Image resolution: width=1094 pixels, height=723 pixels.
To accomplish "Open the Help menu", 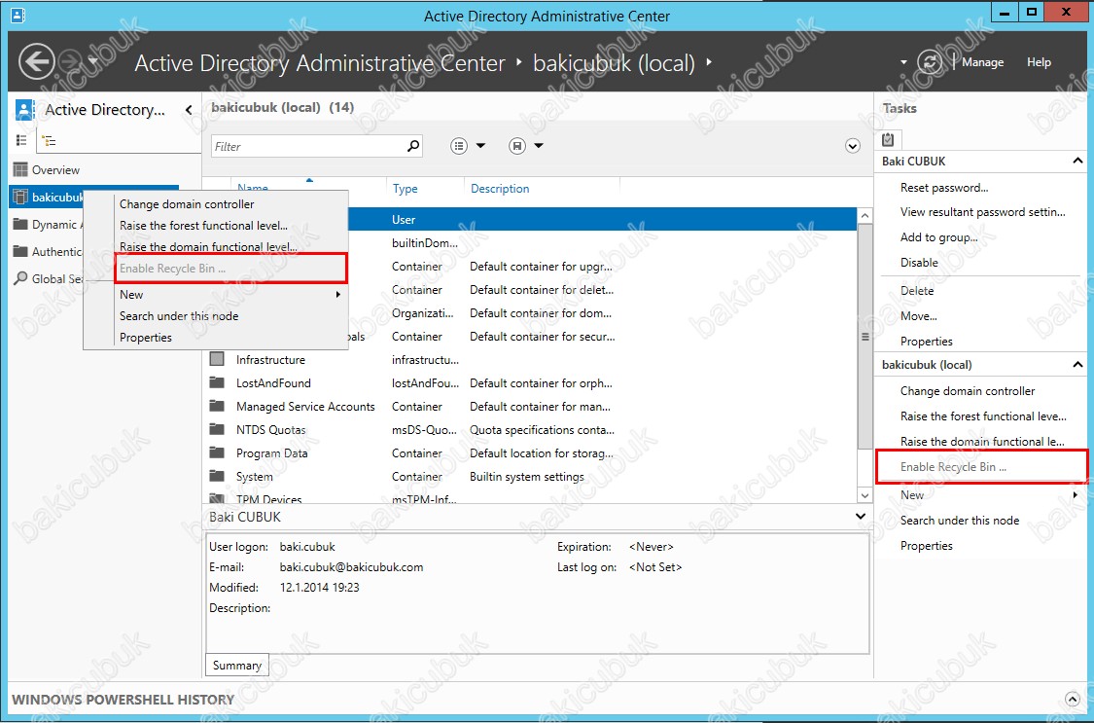I will tap(1039, 62).
